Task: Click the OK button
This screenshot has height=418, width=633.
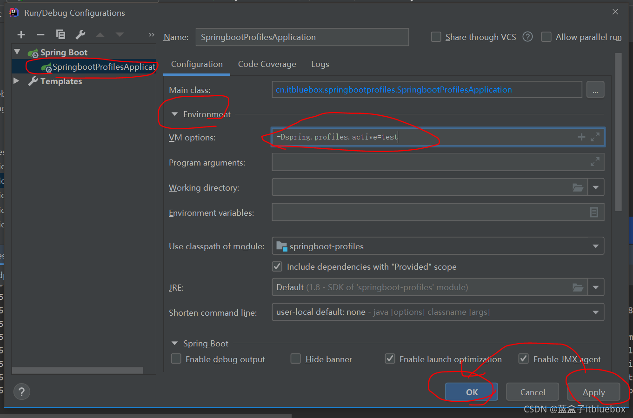Action: (x=472, y=392)
